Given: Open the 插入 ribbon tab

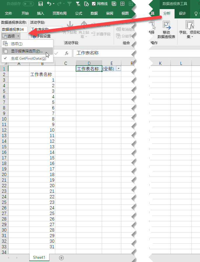Looking at the screenshot, I should tap(41, 13).
